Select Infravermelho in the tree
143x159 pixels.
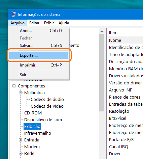[x=38, y=133]
